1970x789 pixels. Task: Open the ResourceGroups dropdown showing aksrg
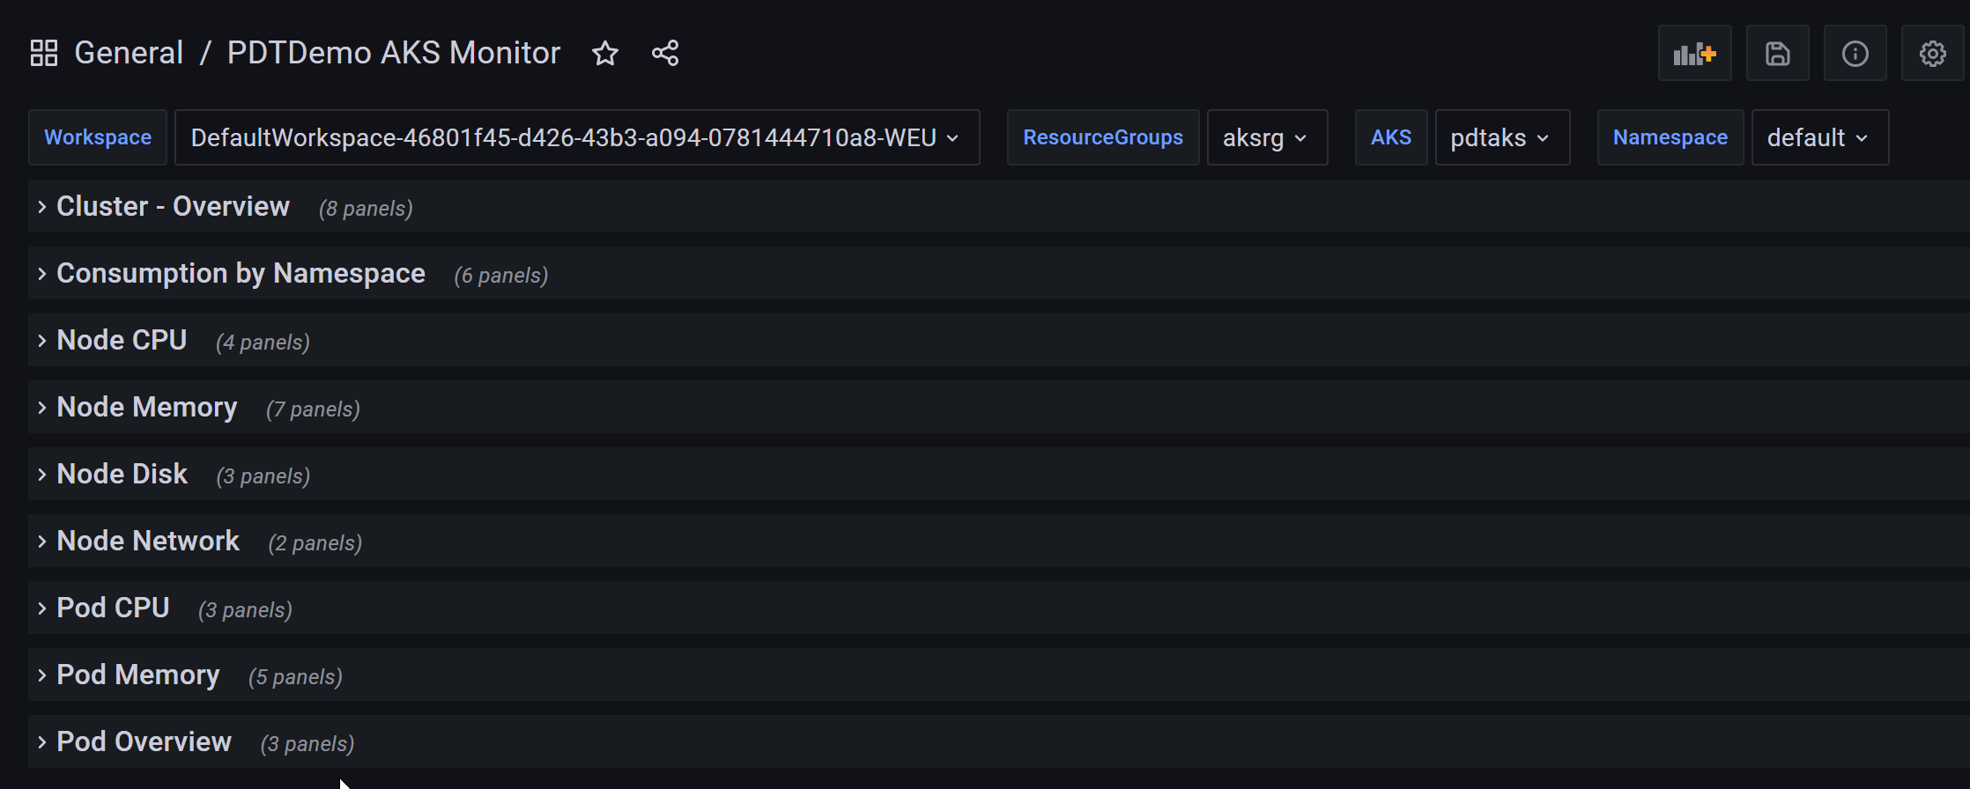[1267, 137]
